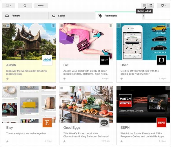Viewport: 171px width, 147px height.
Task: Star the Airbnb message
Action: pyautogui.click(x=7, y=79)
